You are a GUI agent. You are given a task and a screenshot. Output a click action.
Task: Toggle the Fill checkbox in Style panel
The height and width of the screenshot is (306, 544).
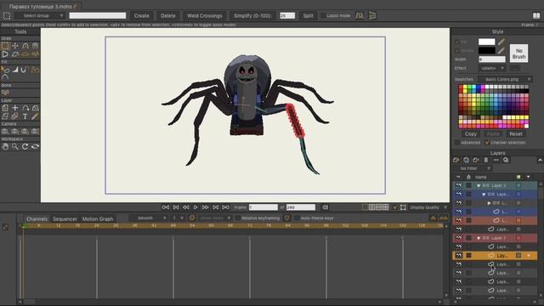click(457, 42)
